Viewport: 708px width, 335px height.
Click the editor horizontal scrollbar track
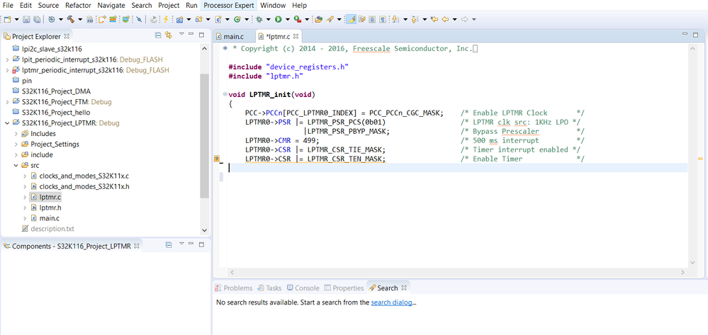tap(454, 271)
